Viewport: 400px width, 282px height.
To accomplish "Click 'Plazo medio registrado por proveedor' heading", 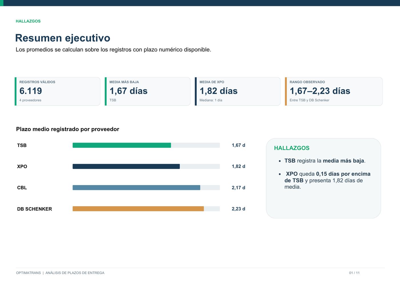I will [68, 129].
